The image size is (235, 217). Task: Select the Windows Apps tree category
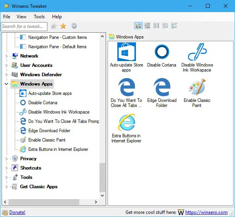pyautogui.click(x=36, y=84)
